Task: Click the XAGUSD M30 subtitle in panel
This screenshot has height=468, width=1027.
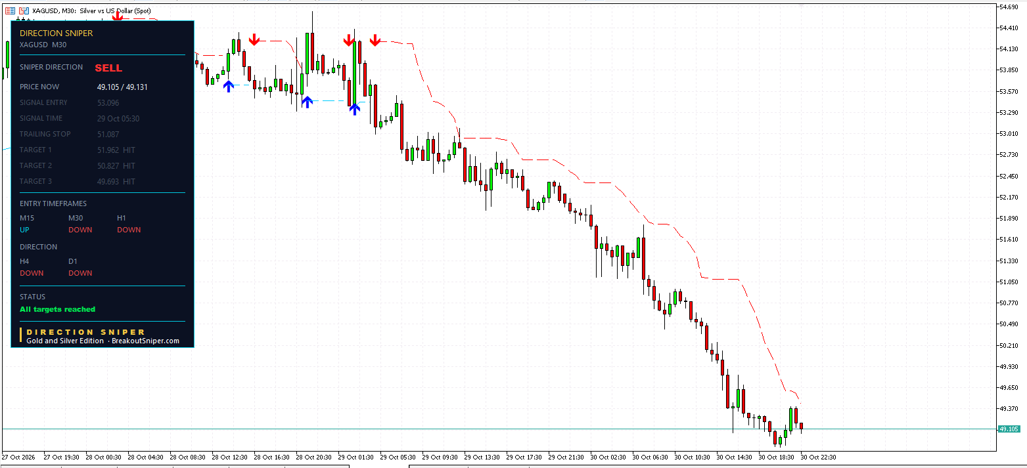Action: pos(43,45)
